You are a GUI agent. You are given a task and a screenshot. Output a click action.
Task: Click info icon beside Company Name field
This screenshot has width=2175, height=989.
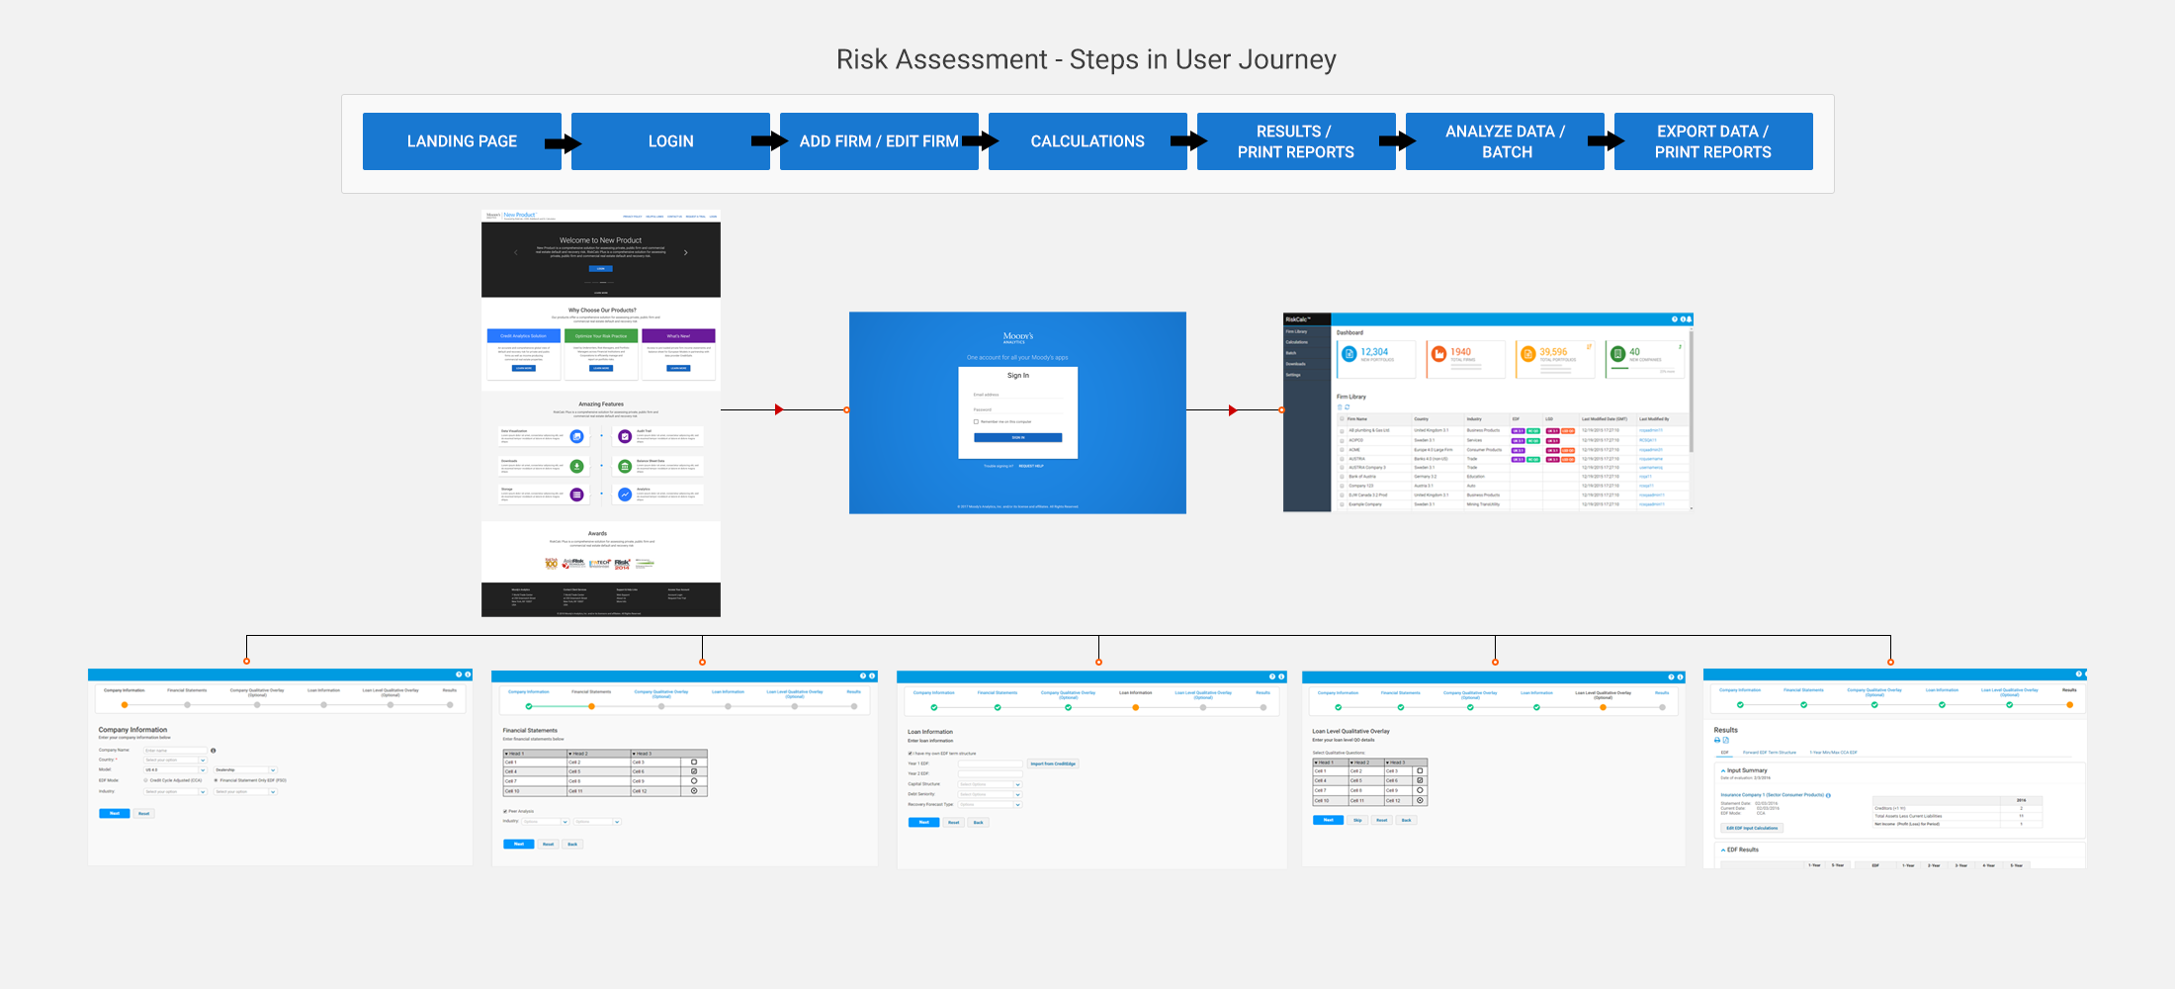point(214,751)
